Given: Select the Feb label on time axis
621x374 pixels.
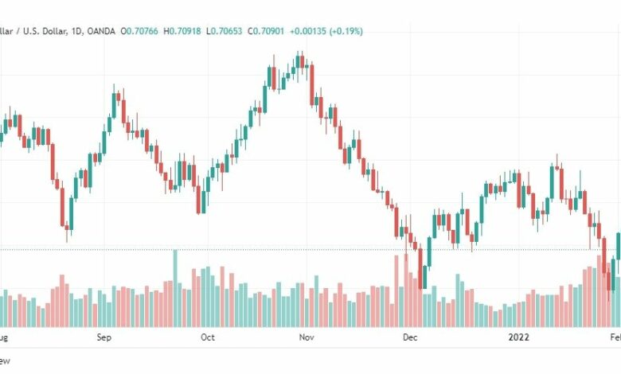Looking at the screenshot, I should [x=615, y=337].
